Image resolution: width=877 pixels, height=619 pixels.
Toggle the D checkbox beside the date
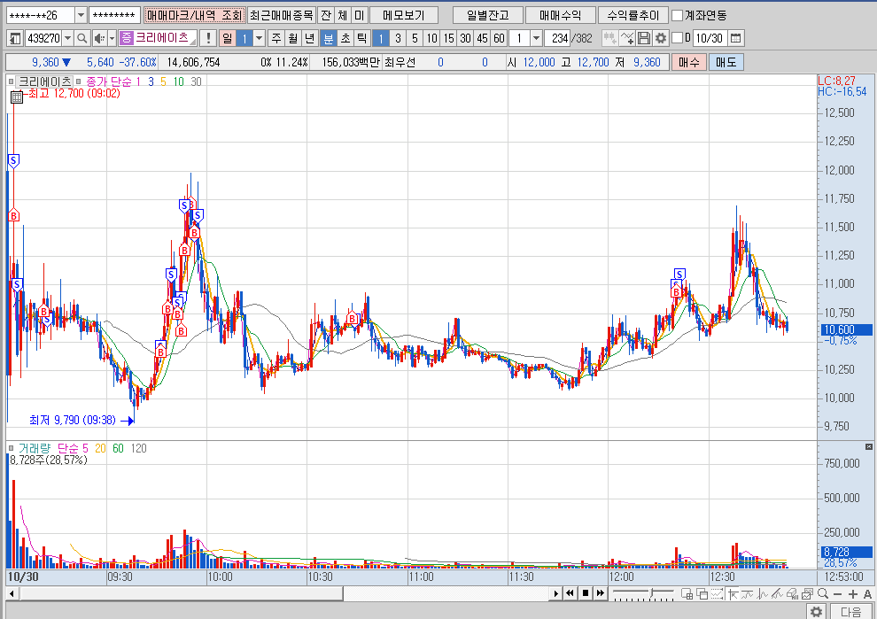tap(678, 37)
